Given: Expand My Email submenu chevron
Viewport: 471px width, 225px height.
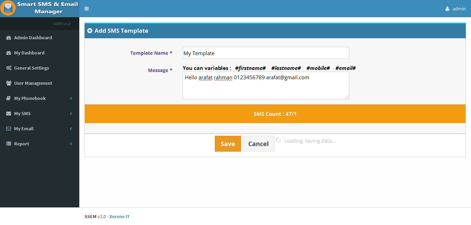Looking at the screenshot, I should tap(71, 129).
